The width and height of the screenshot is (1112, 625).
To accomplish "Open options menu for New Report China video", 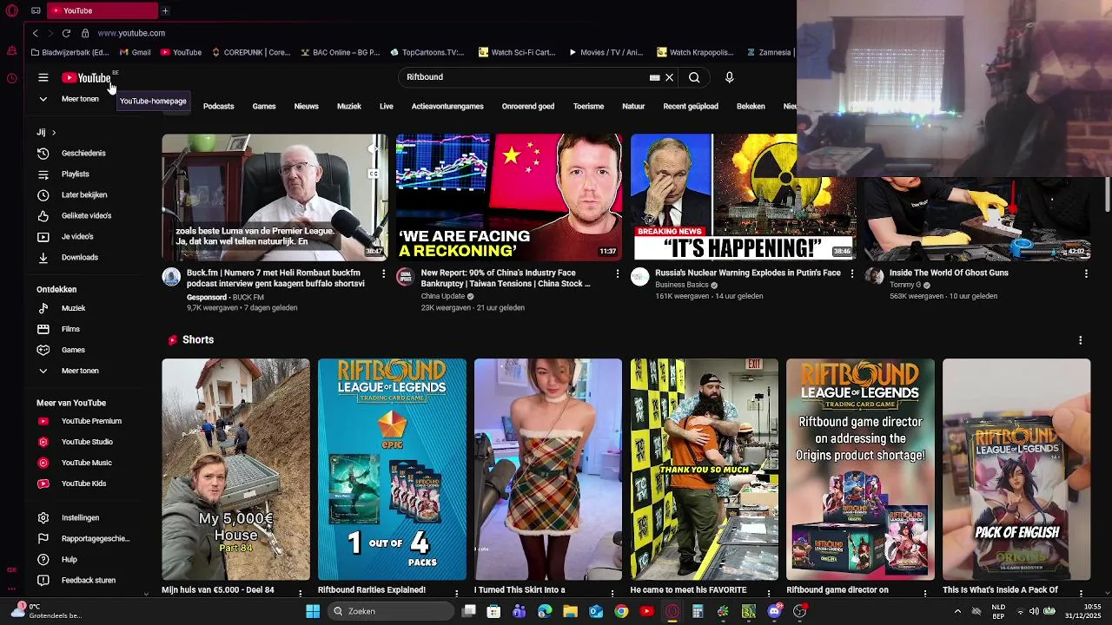I will pos(618,273).
